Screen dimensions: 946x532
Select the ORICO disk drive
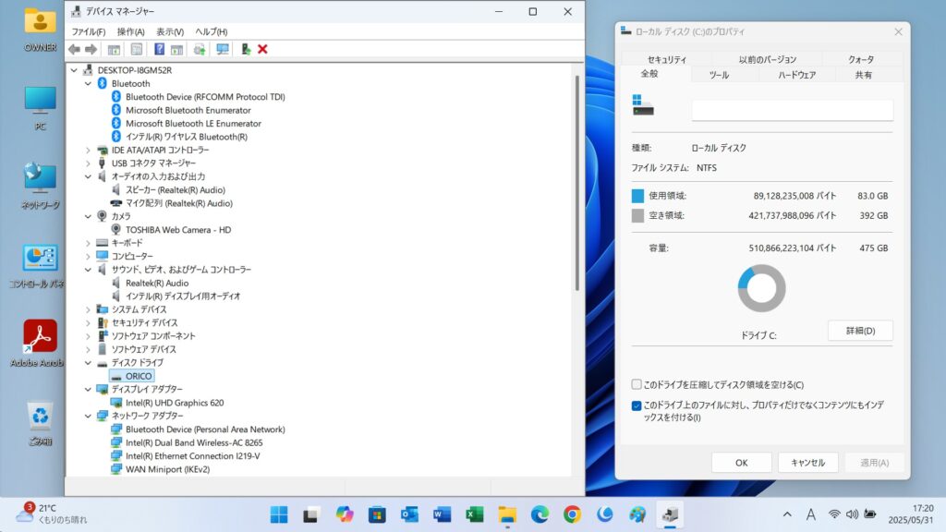coord(138,376)
